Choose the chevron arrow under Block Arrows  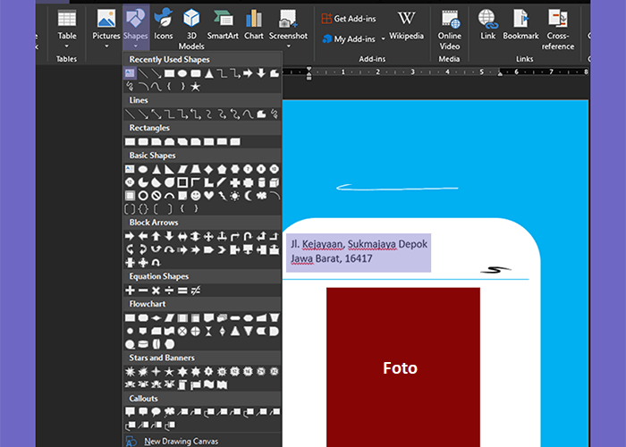click(x=222, y=249)
